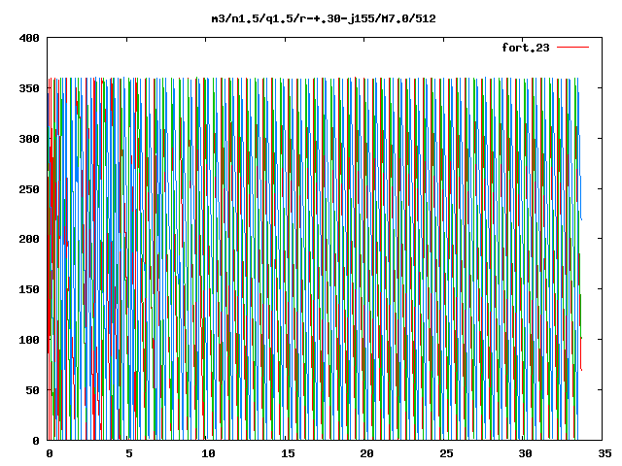The height and width of the screenshot is (466, 622).
Task: Click the x-axis label 20
Action: tap(366, 453)
